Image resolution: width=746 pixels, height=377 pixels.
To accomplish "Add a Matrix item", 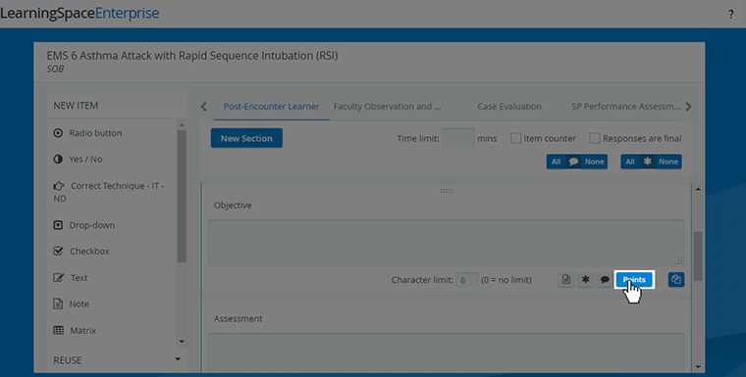I will pos(75,330).
